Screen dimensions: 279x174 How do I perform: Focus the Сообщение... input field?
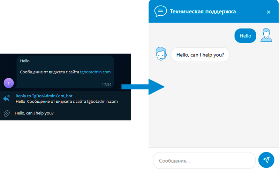click(x=204, y=160)
